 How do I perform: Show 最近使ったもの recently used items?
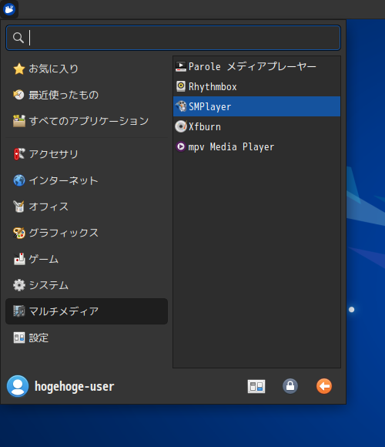pos(86,95)
